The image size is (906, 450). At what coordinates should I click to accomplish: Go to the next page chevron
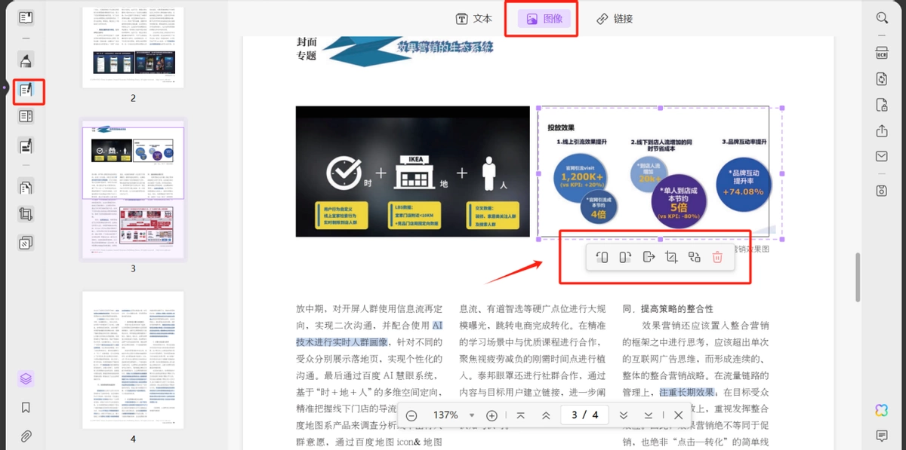624,415
